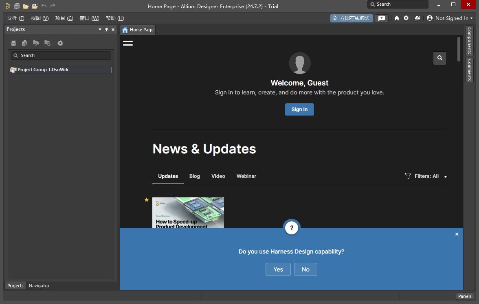Click the Save All icon in title bar
Viewport: 479px width, 304px height.
click(17, 6)
